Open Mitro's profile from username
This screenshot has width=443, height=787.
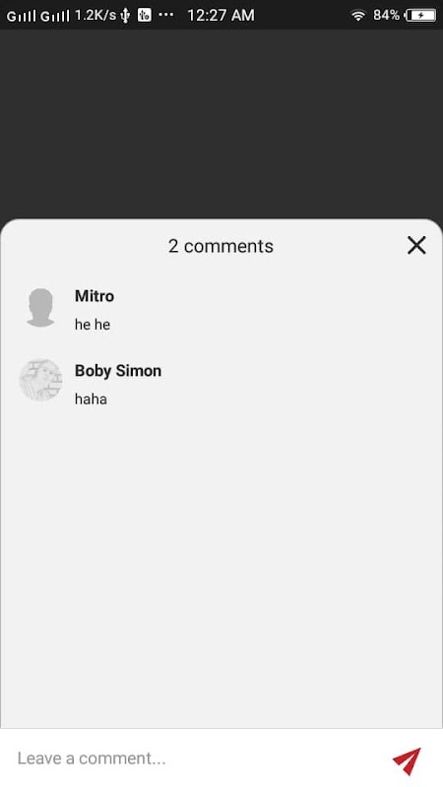95,296
